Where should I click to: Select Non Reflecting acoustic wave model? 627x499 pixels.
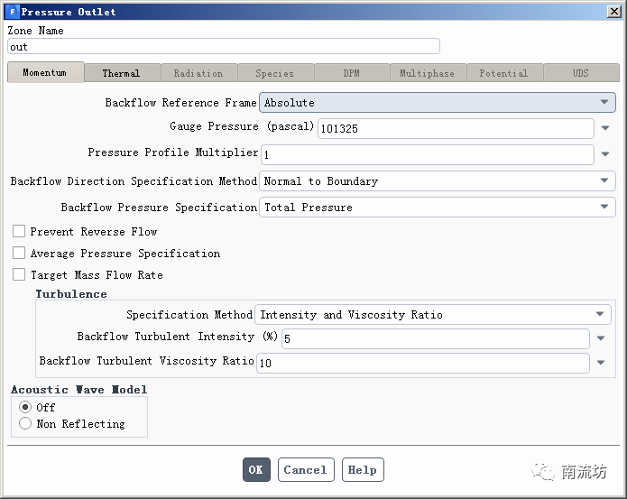click(25, 424)
